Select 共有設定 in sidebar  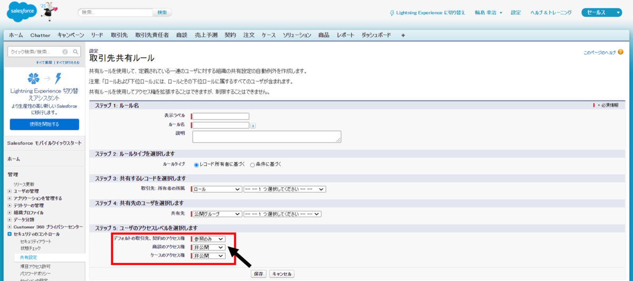[28, 257]
